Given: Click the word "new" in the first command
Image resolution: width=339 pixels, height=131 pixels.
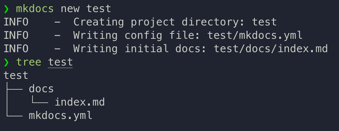Looking at the screenshot, I should click(70, 9).
